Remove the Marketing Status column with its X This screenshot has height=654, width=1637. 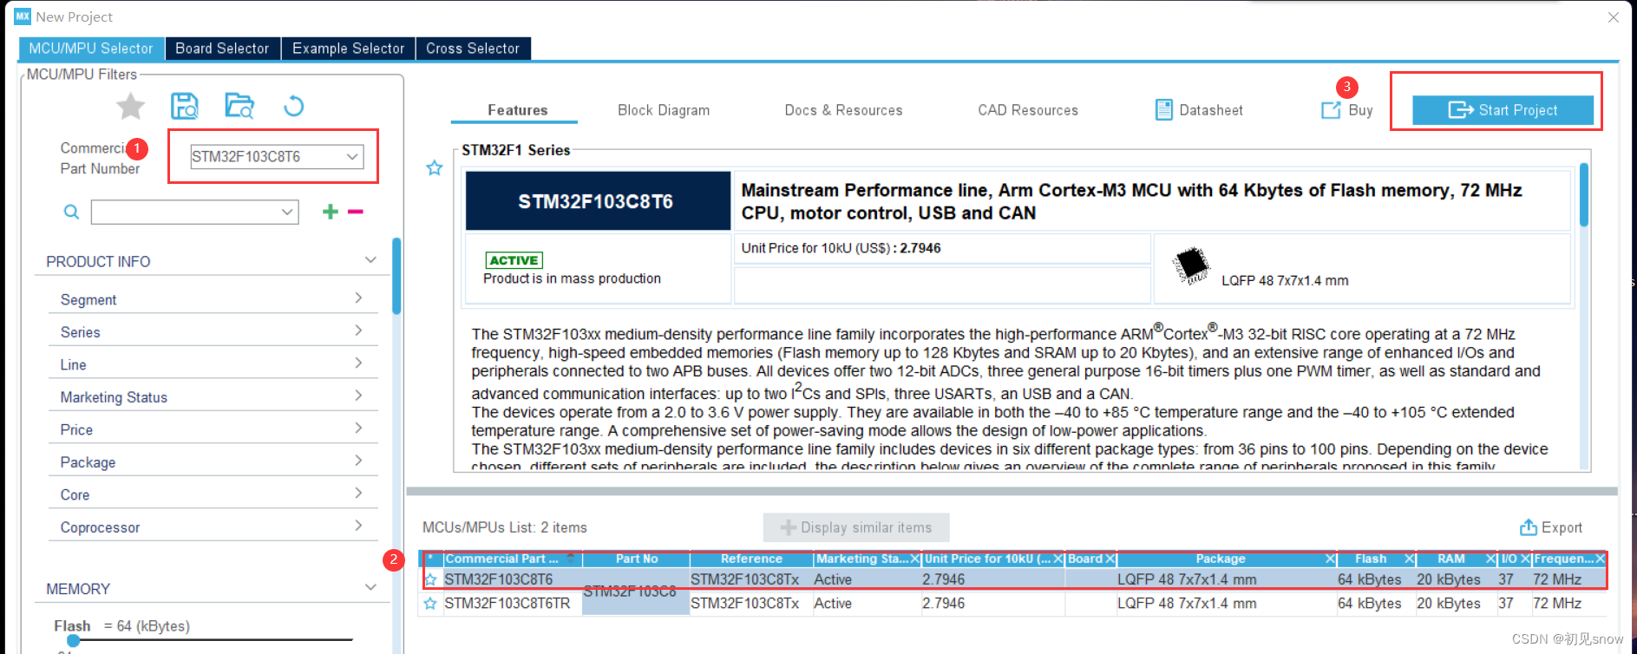pyautogui.click(x=915, y=559)
